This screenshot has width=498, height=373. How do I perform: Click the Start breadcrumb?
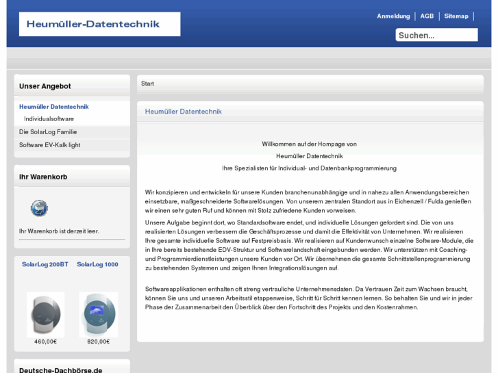[x=147, y=83]
